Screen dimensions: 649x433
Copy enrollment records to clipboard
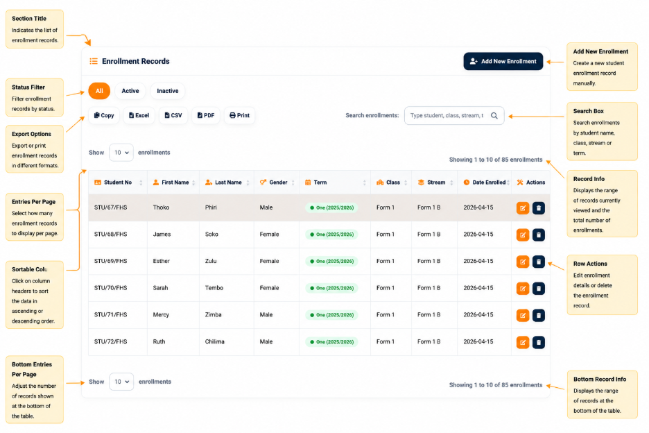coord(104,116)
